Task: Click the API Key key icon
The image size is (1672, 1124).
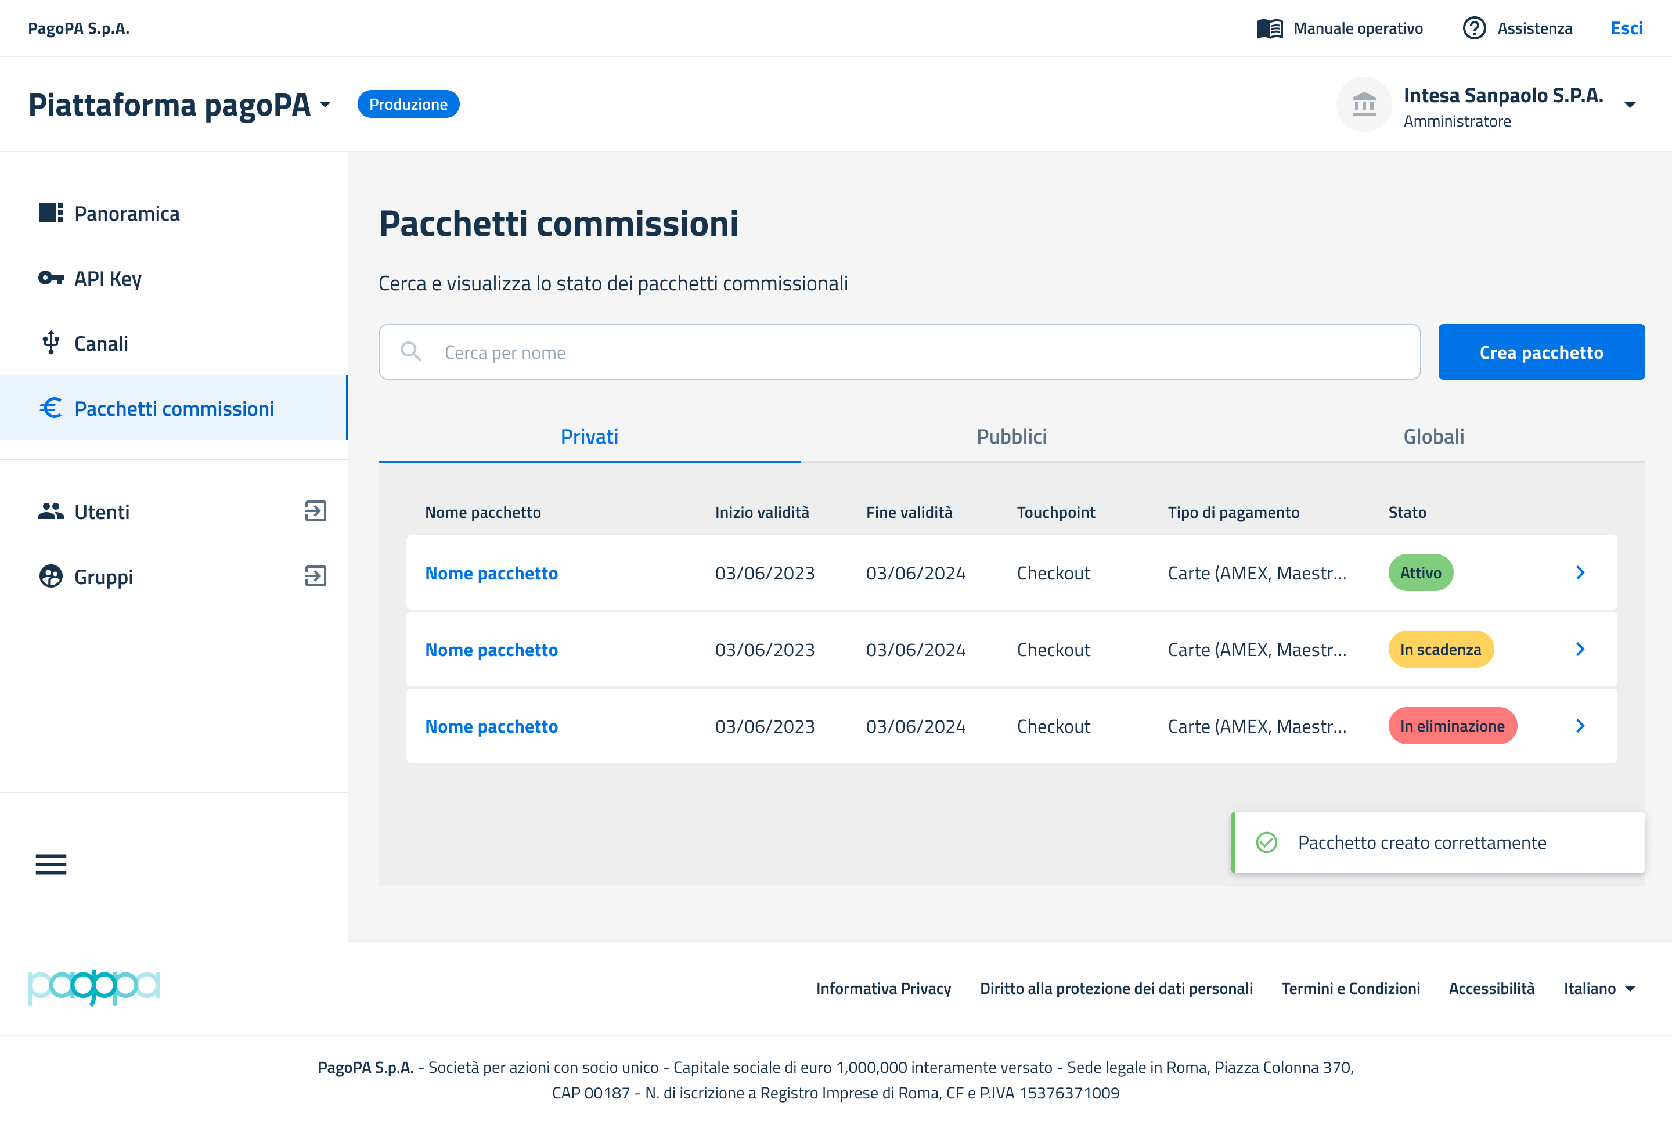Action: coord(51,278)
